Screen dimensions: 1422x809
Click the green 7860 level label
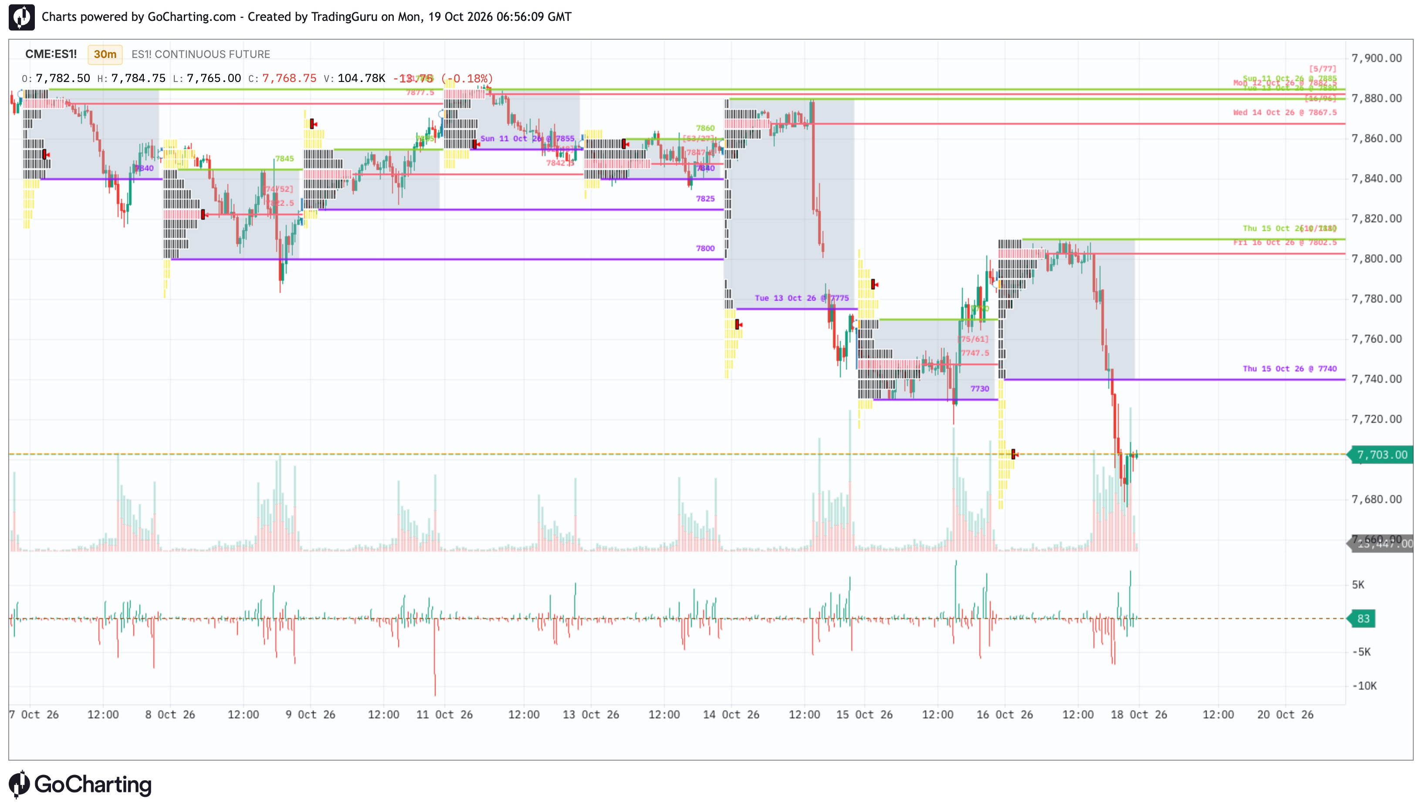[705, 128]
